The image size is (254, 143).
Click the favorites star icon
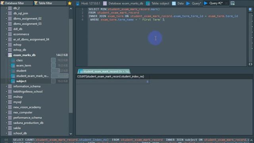pos(70,3)
